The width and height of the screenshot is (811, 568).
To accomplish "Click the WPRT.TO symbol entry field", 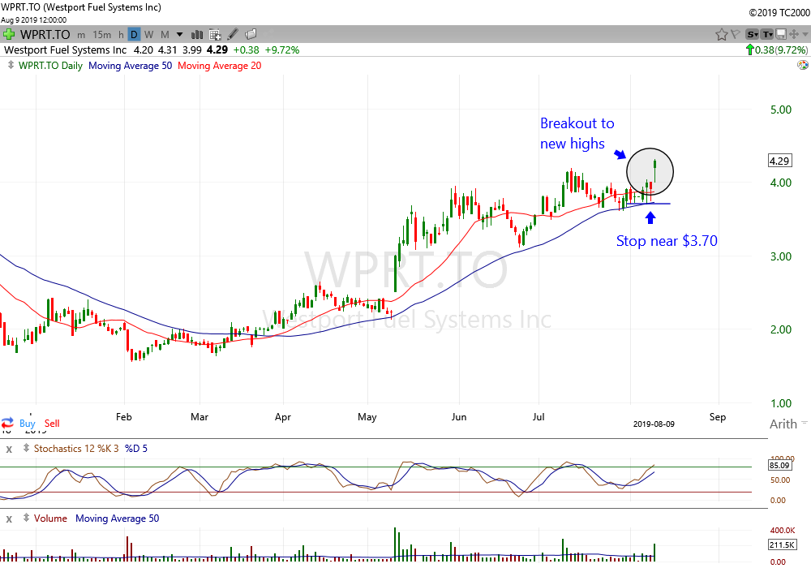I will 45,35.
